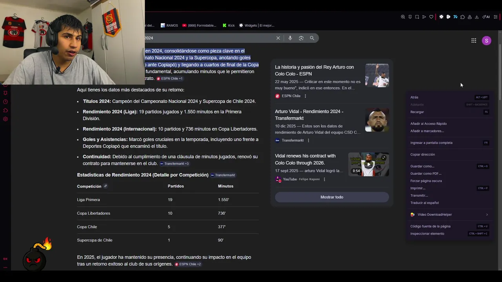Open sidebar history clock icon

pyautogui.click(x=5, y=101)
